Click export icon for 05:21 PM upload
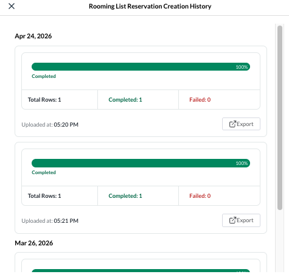Viewport: 289px width, 277px height. 232,220
